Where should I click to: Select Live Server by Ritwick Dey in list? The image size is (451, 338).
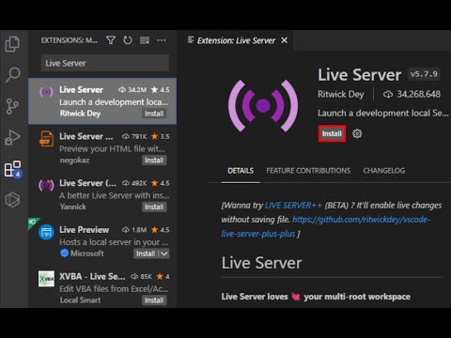pos(102,101)
